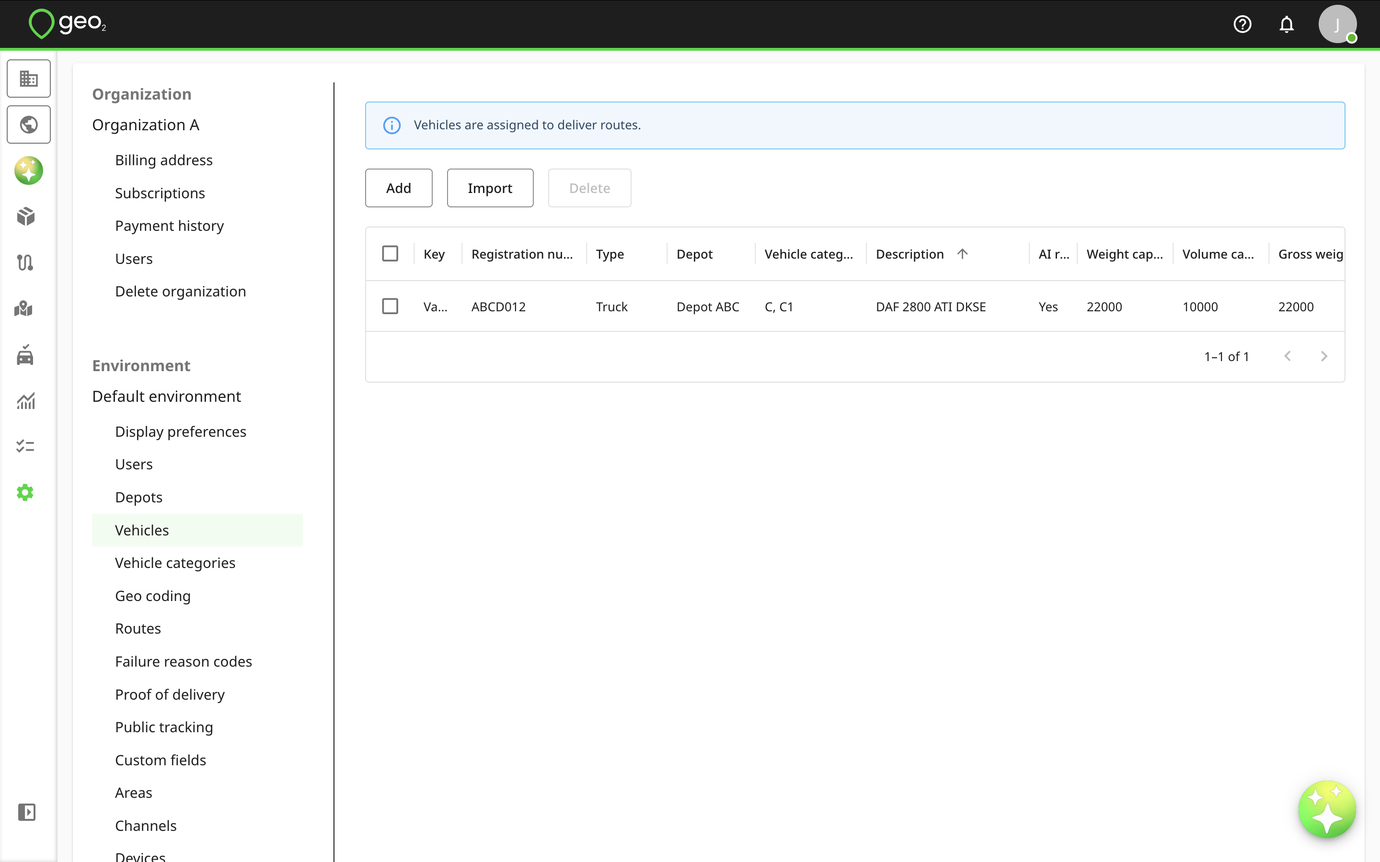Open Routes settings

click(x=138, y=628)
